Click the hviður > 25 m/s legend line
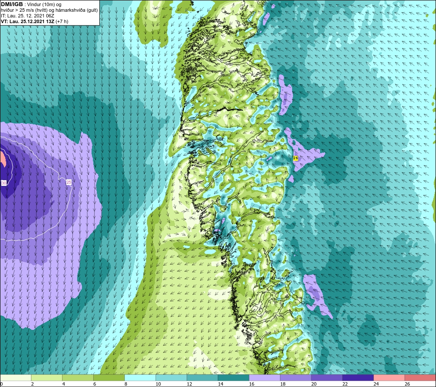436x387 pixels. [x=49, y=10]
